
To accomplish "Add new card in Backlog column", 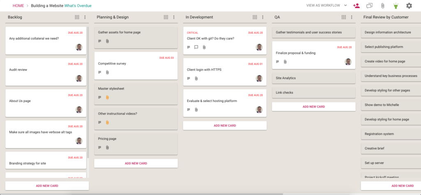I will (47, 186).
